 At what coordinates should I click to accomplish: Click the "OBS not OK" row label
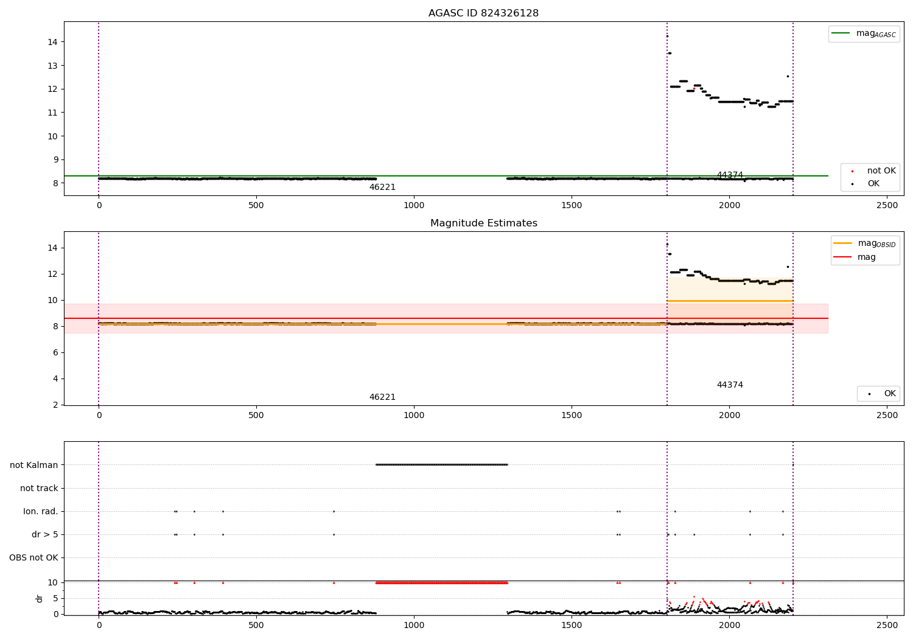click(x=33, y=557)
